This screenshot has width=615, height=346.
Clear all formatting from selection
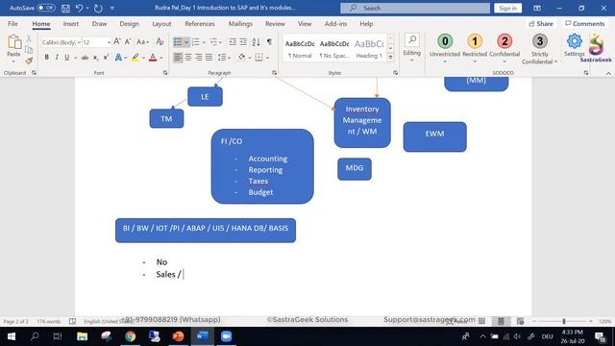160,41
